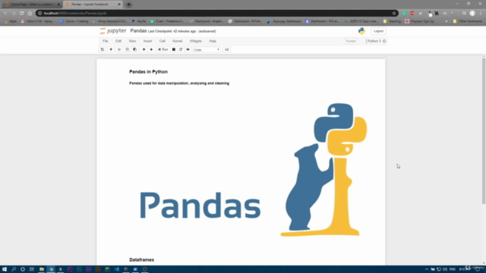
Task: Click the page vertical scrollbar
Action: [x=484, y=131]
